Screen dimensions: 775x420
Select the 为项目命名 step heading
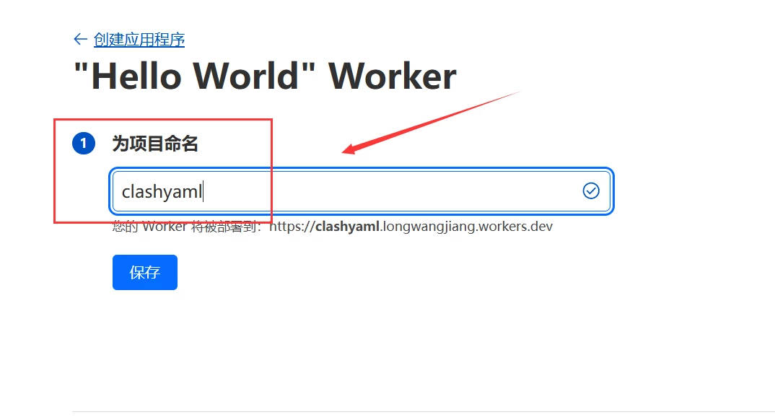tap(154, 144)
